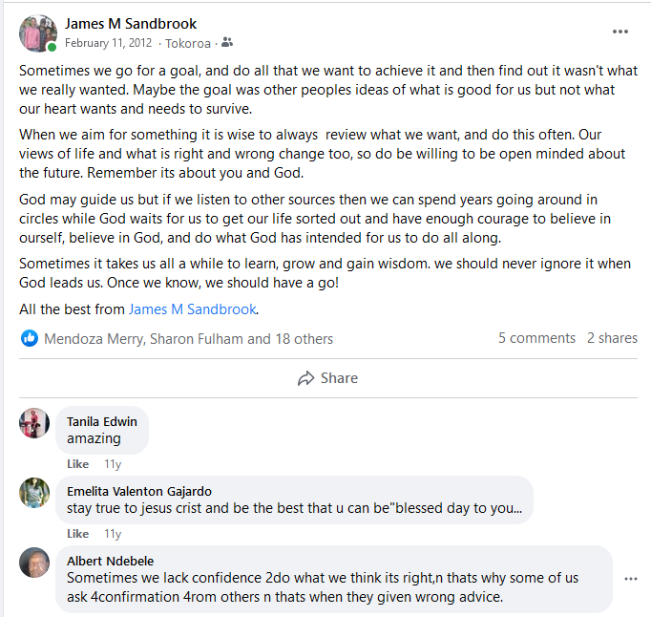View who reacted: Mendoza Merry, Sharon Fulham and others
Viewport: 651px width, 617px height.
pyautogui.click(x=188, y=338)
